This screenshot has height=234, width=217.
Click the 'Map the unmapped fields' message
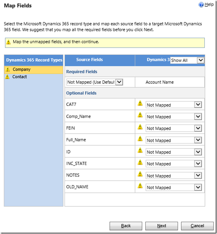56,42
